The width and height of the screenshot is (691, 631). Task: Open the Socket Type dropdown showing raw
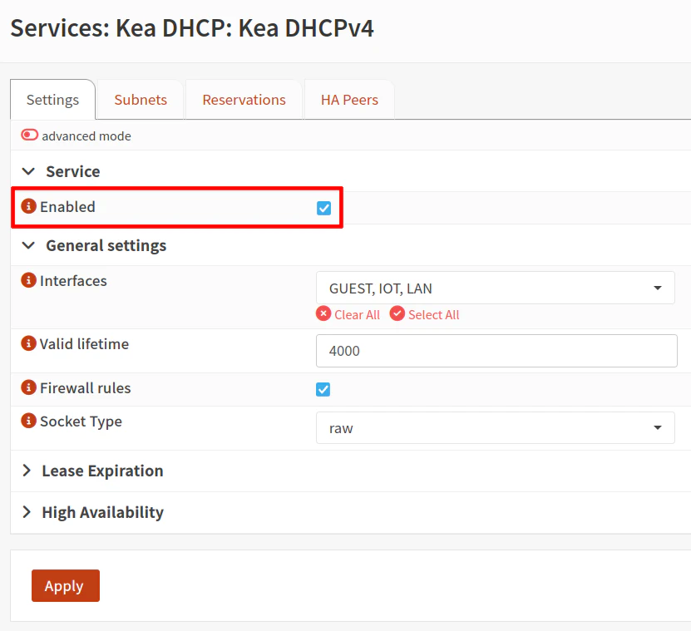496,428
